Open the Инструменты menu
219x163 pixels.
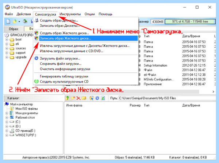click(x=70, y=14)
